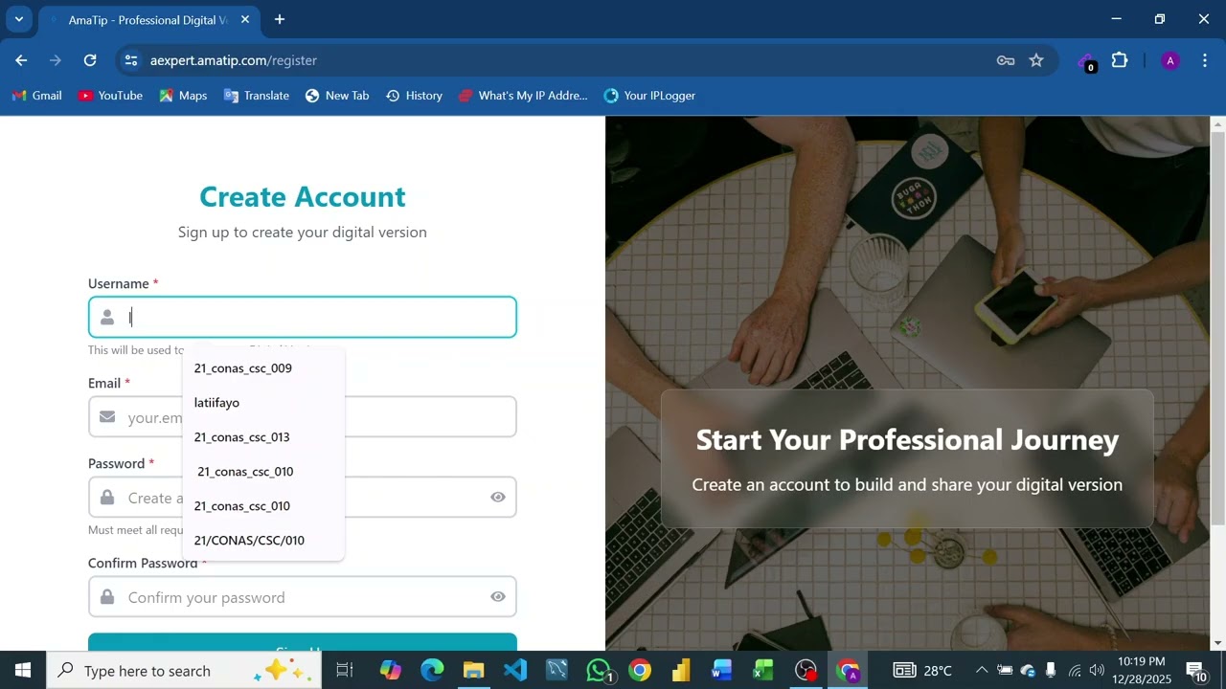Focus the Create a password field
This screenshot has width=1226, height=689.
click(303, 498)
